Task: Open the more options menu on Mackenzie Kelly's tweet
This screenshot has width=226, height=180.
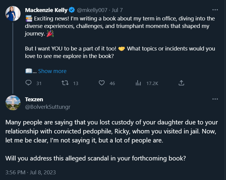Action: tap(215, 9)
